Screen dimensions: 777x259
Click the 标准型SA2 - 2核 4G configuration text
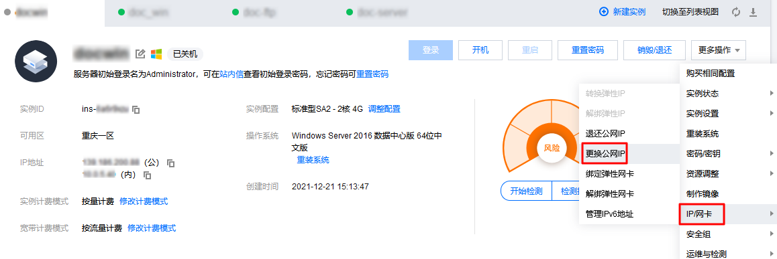click(x=327, y=109)
